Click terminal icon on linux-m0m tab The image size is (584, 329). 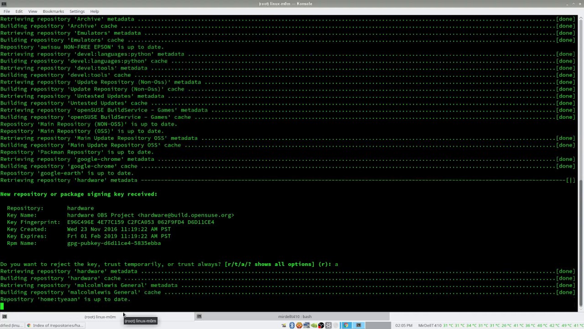(x=4, y=316)
